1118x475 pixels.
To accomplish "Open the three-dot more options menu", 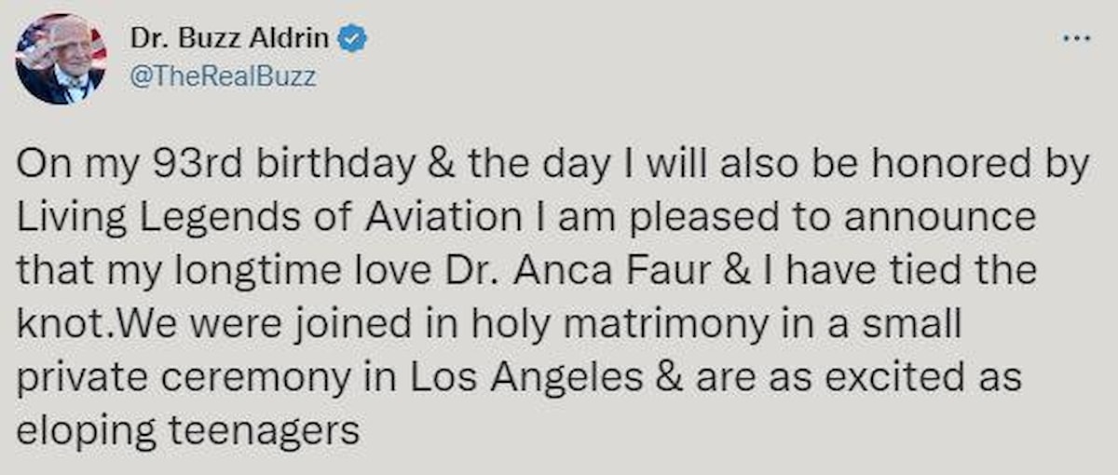I will [1075, 40].
